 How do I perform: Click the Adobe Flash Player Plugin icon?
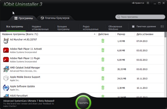pyautogui.click(x=6, y=60)
